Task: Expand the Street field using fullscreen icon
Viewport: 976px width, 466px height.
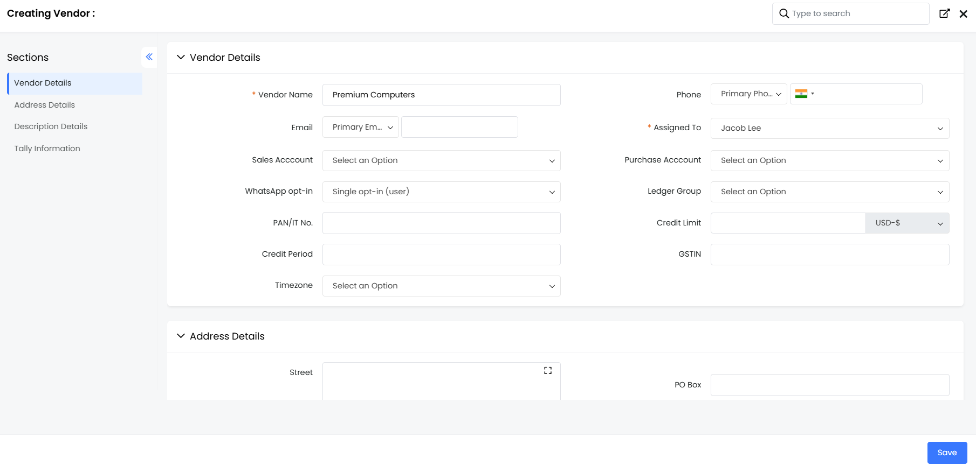Action: point(548,371)
